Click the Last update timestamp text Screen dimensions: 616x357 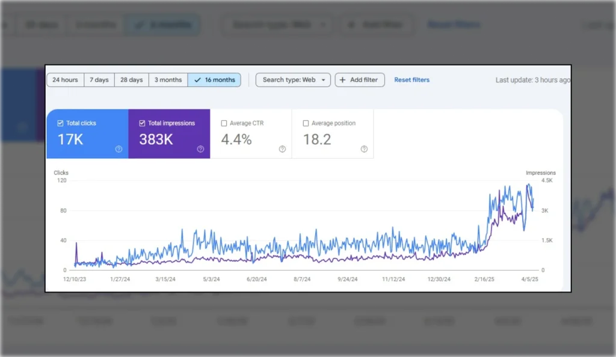[x=532, y=80]
